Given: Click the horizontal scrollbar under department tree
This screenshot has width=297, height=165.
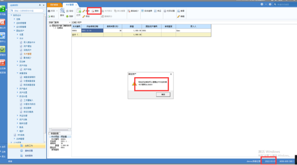Looking at the screenshot, I should (60, 129).
